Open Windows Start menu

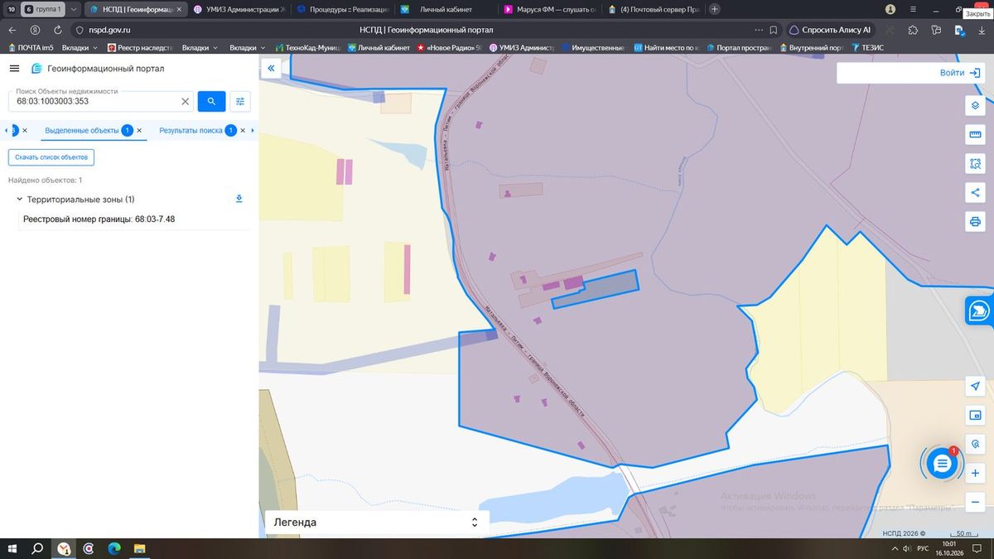click(12, 548)
